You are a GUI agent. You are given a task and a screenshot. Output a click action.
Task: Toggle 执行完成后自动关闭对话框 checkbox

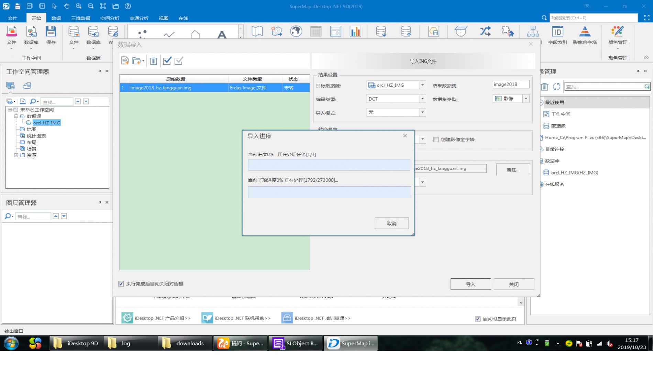pyautogui.click(x=121, y=284)
